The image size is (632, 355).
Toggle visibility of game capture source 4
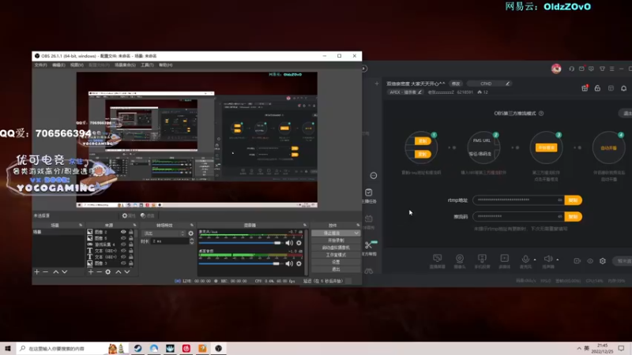pyautogui.click(x=123, y=245)
